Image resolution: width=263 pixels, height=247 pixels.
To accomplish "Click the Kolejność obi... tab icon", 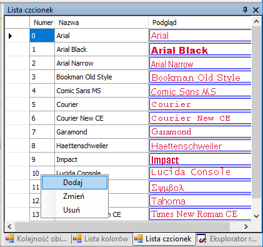I will (9, 239).
